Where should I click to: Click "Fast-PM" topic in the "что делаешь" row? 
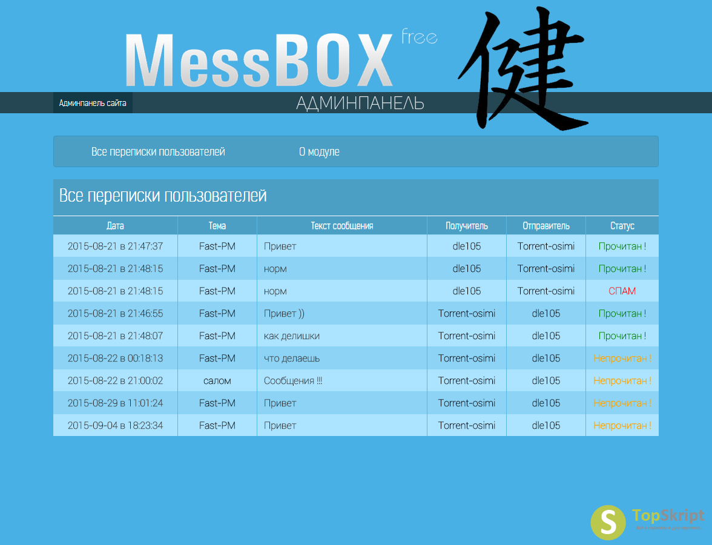pyautogui.click(x=217, y=358)
